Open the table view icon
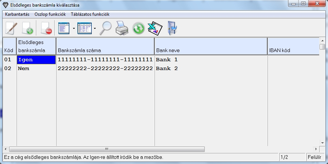This screenshot has width=328, height=164. coord(84,28)
